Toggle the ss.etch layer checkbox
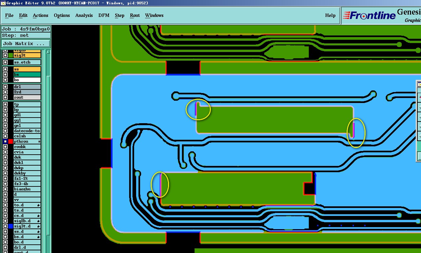The height and width of the screenshot is (253, 421). (x=5, y=62)
